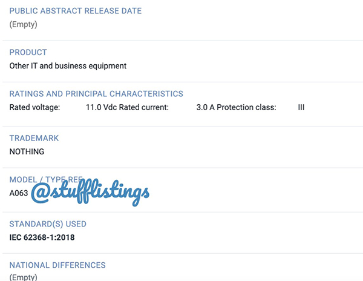Click the TRADEMARK section heading
Viewport: 363px width, 281px height.
click(x=34, y=138)
